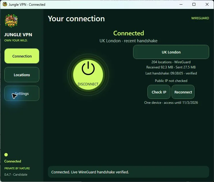Click 'OWN YOUR WILD.' tagline

tap(16, 40)
